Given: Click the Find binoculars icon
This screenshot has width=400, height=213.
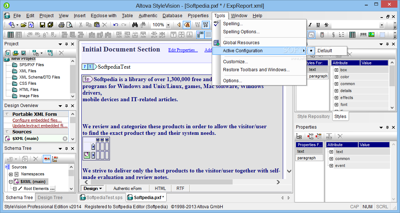Looking at the screenshot, I should (x=135, y=25).
